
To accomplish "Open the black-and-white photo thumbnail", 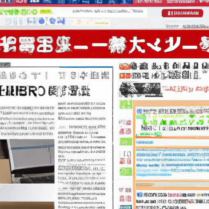I will click(x=140, y=89).
